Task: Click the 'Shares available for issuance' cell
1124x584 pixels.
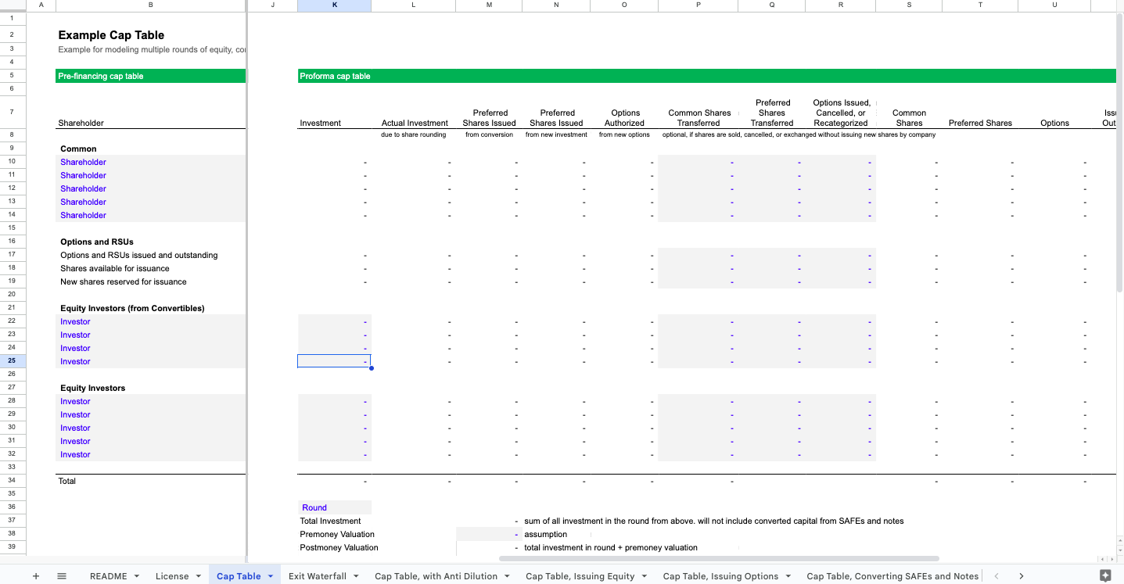Action: (x=115, y=268)
